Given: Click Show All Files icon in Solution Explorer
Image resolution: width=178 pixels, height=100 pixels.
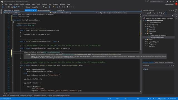Looking at the screenshot, I should (x=161, y=13).
